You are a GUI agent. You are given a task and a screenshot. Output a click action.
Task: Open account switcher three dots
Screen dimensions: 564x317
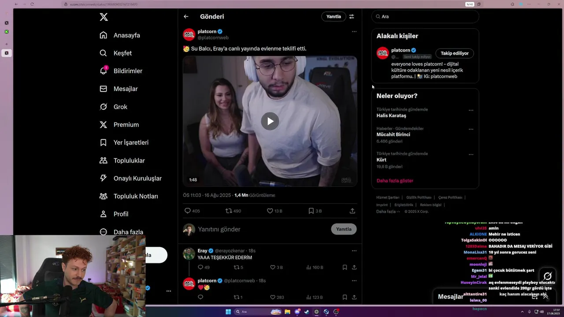[x=169, y=291]
